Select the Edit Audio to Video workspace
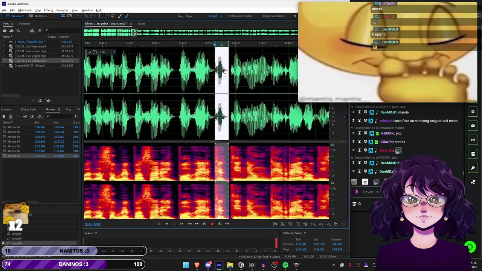Screen dimensions: 482x271 point(240,16)
